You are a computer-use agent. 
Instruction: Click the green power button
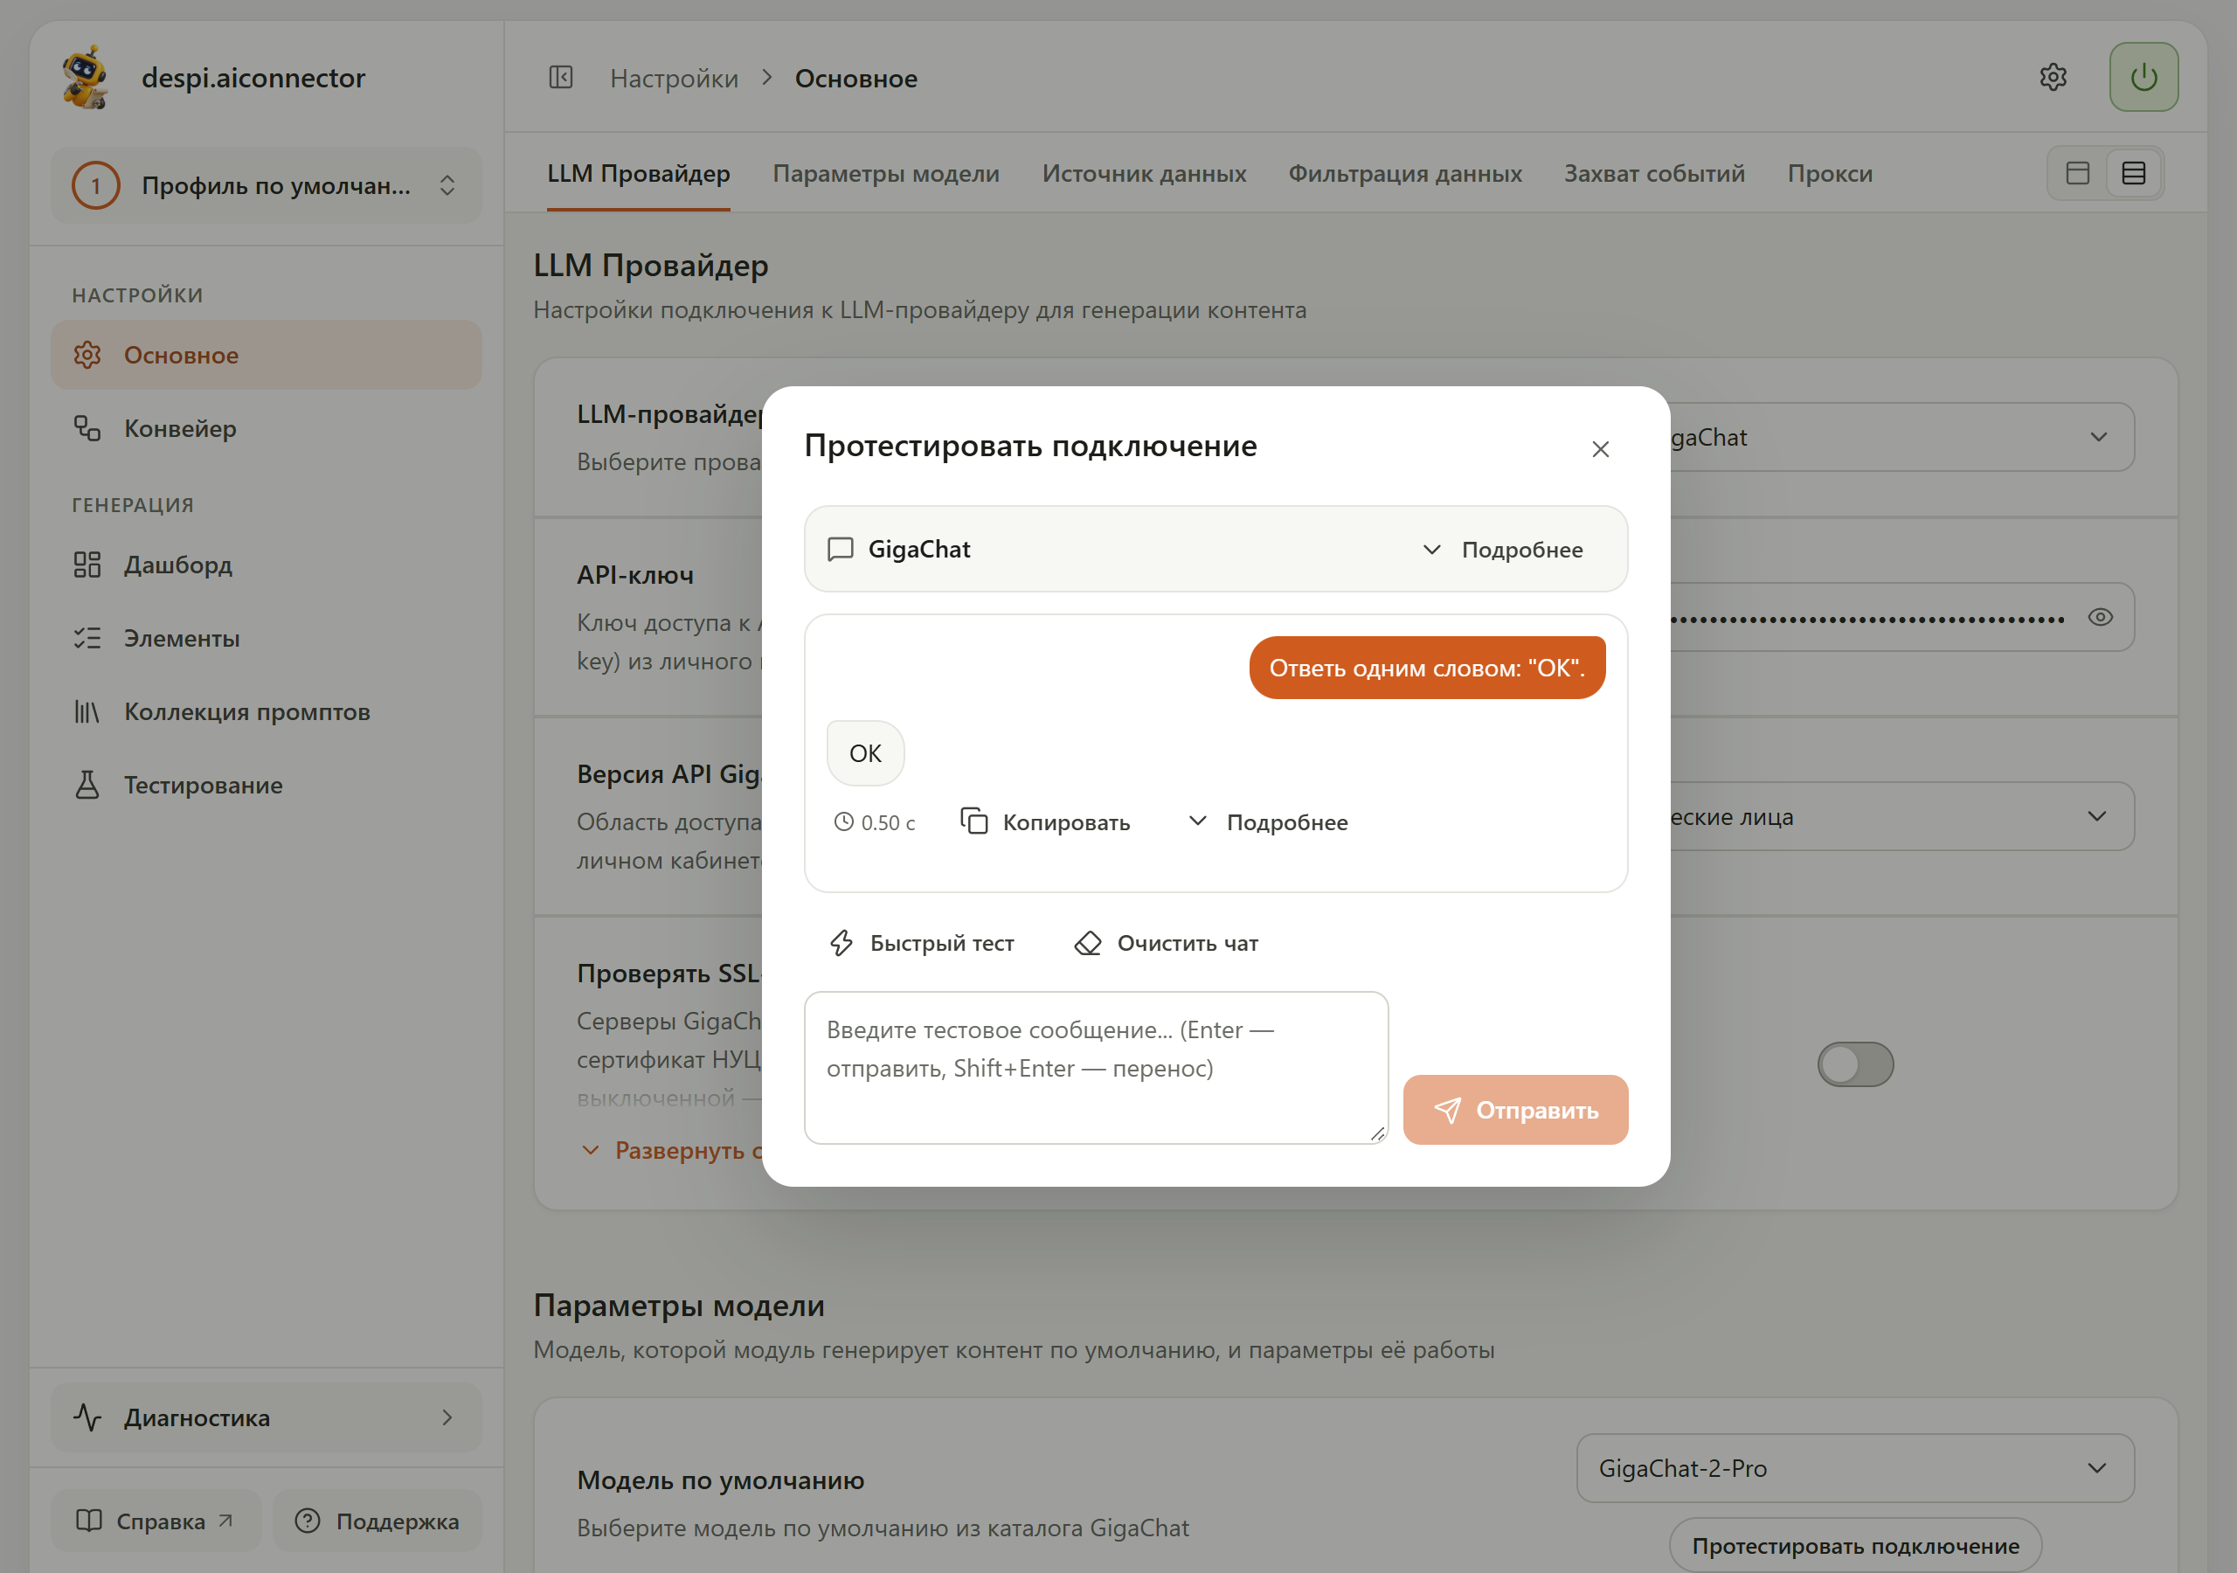tap(2144, 77)
